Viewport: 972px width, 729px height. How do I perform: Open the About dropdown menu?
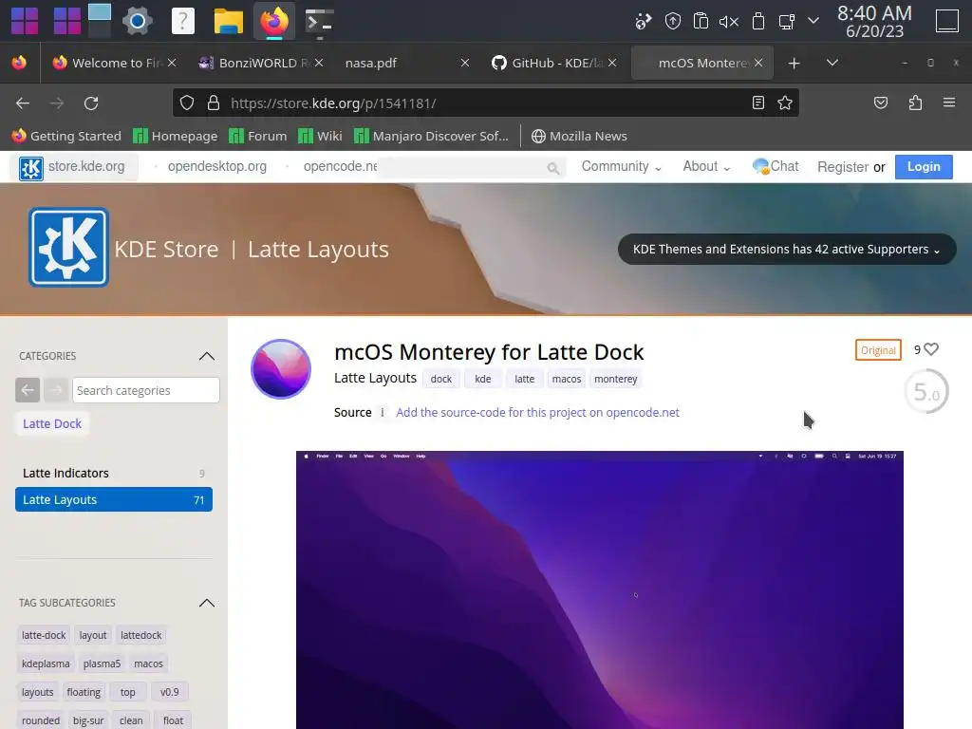pyautogui.click(x=706, y=166)
